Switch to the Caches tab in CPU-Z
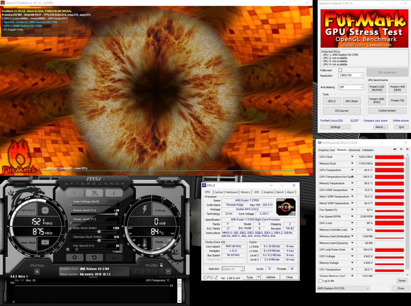The image size is (411, 306). 218,192
